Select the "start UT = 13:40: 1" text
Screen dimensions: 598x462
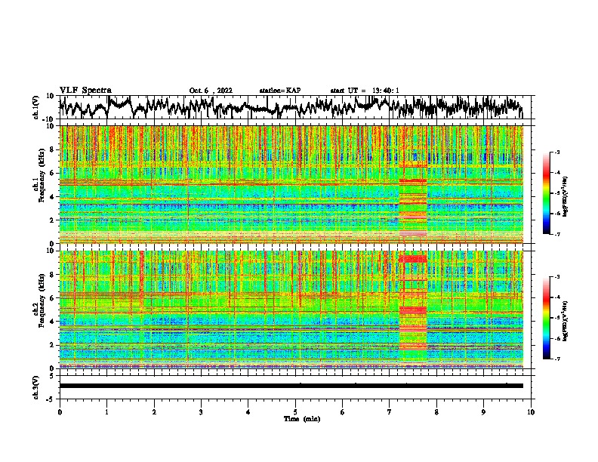[x=365, y=91]
